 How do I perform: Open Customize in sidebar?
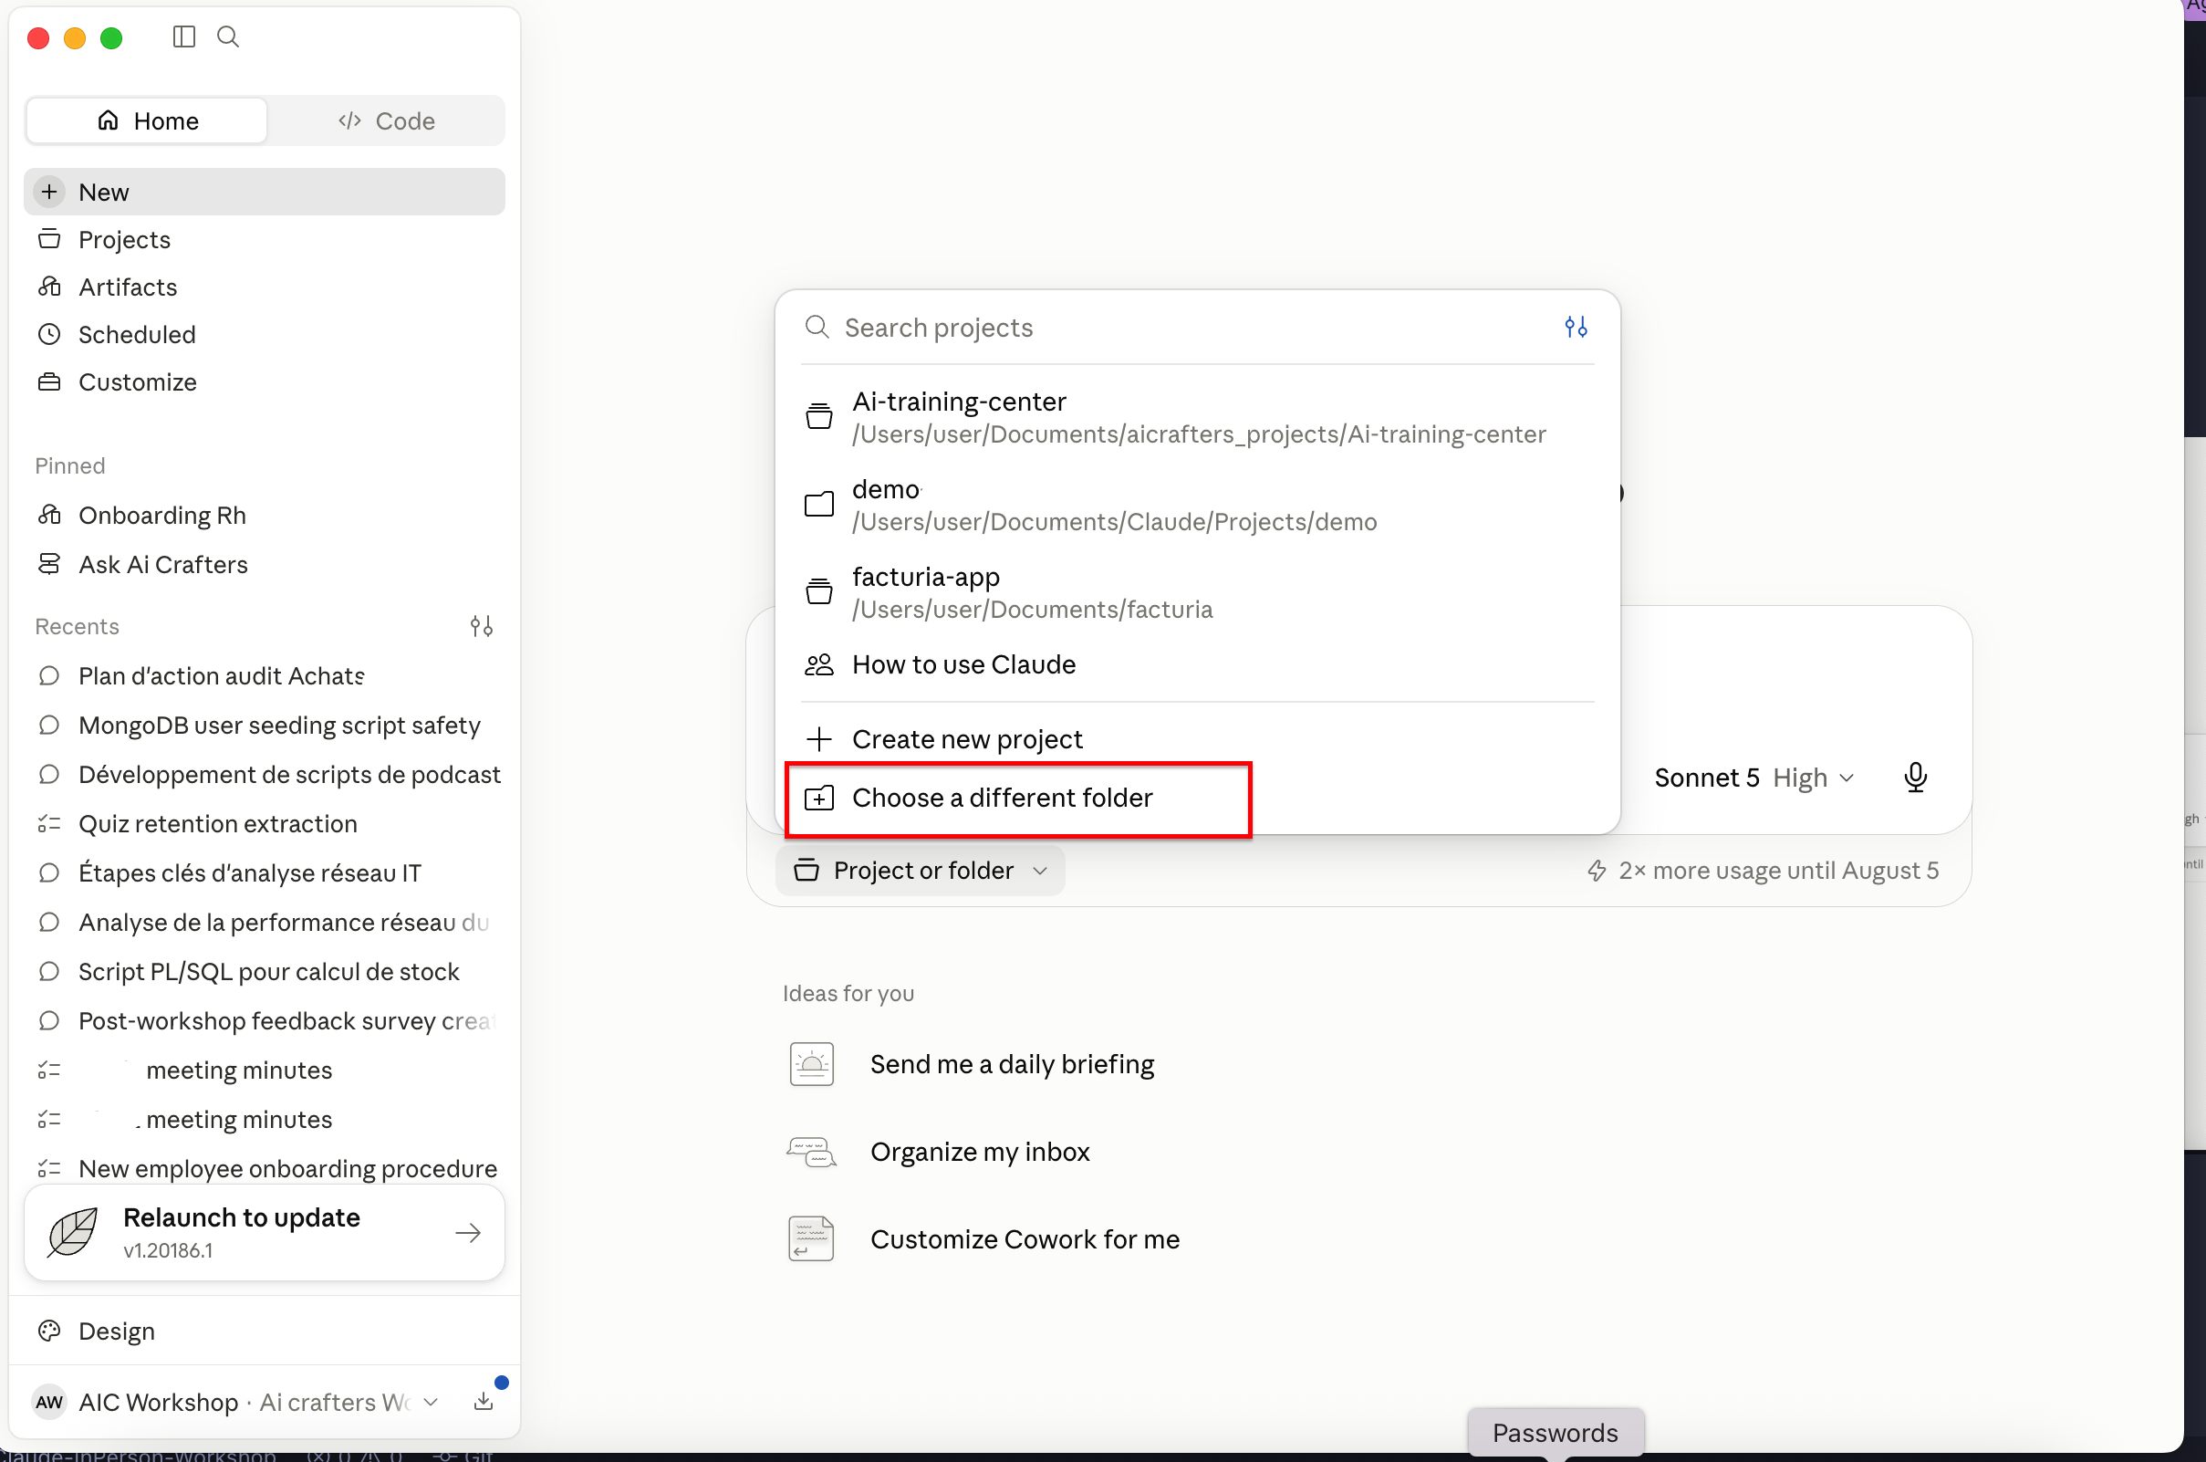[x=265, y=382]
